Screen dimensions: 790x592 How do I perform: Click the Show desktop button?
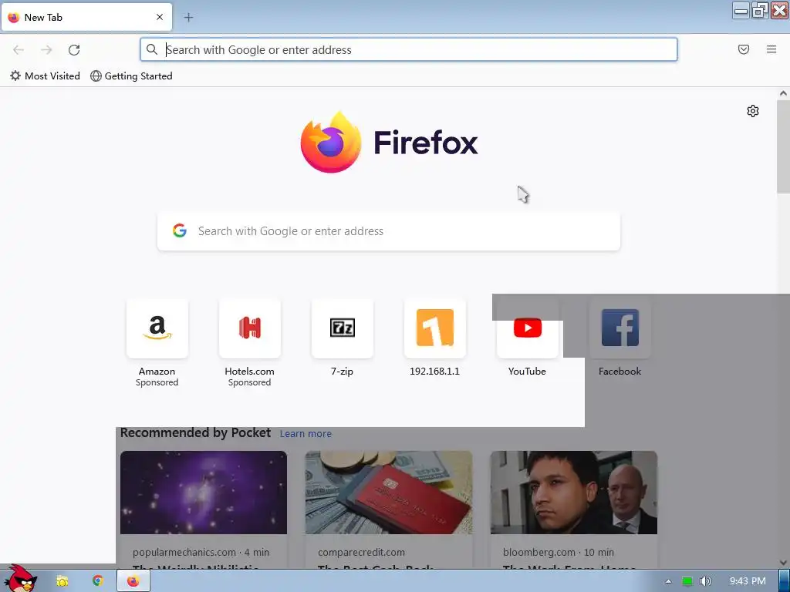tap(784, 581)
